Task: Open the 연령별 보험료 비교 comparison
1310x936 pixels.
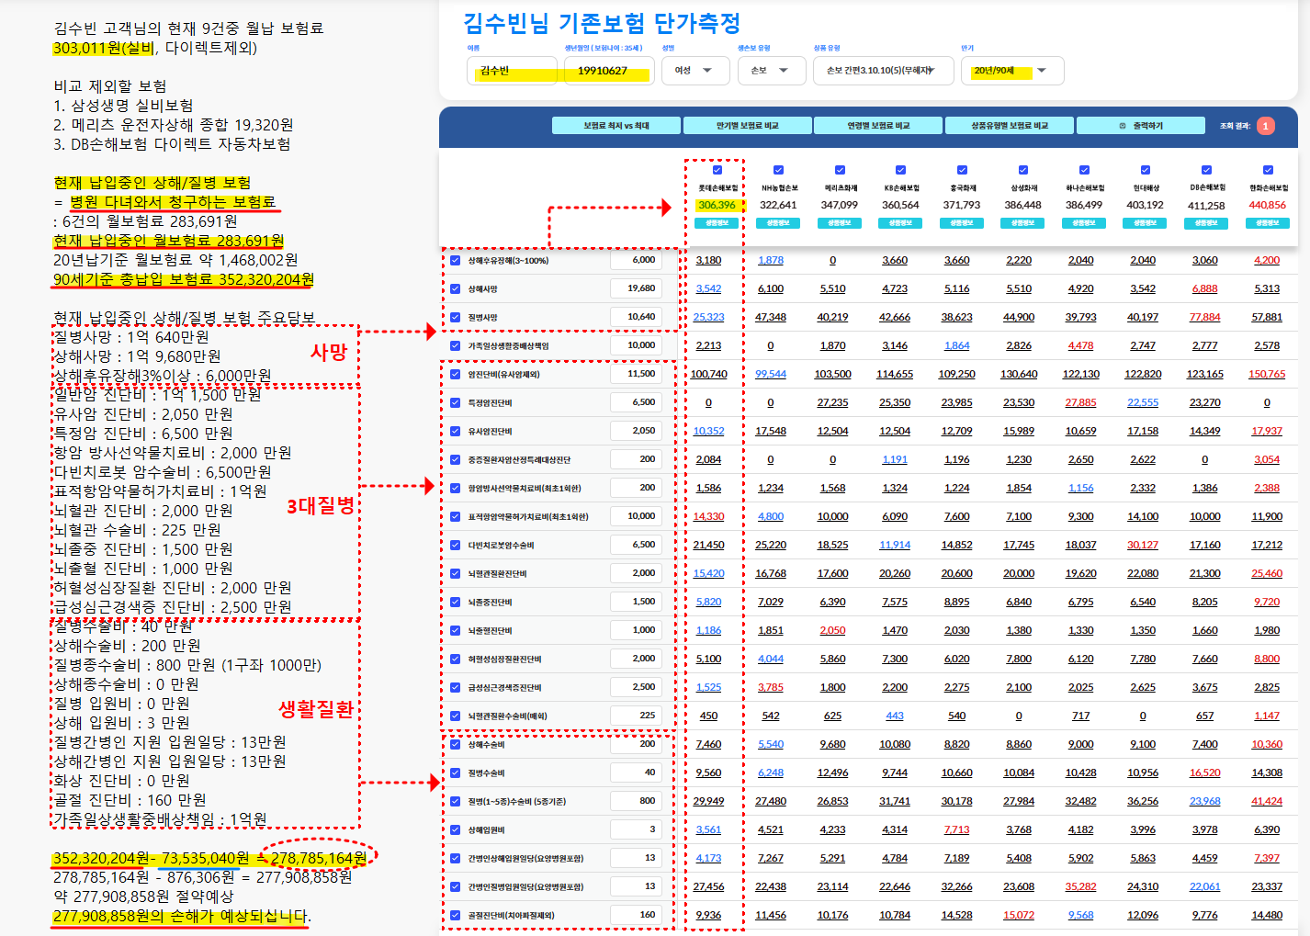Action: (878, 125)
